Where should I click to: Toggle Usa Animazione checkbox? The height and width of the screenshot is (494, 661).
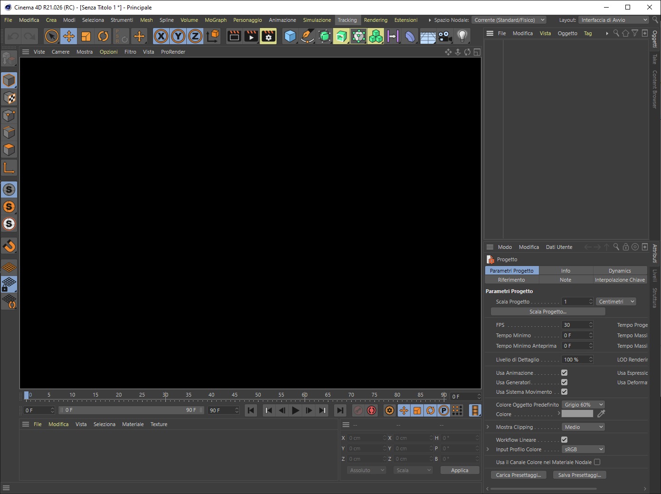coord(564,373)
